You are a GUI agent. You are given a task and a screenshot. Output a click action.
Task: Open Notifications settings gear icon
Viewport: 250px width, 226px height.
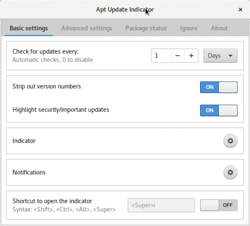(230, 172)
